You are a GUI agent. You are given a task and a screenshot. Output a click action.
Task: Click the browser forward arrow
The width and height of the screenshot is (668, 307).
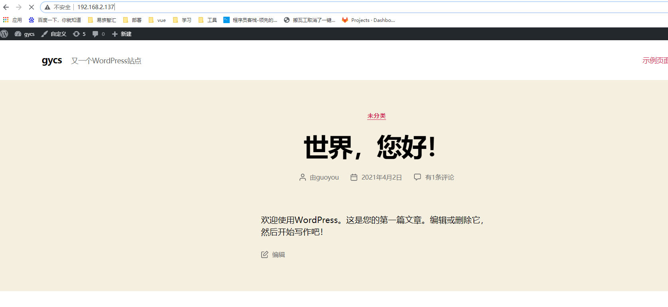tap(19, 7)
